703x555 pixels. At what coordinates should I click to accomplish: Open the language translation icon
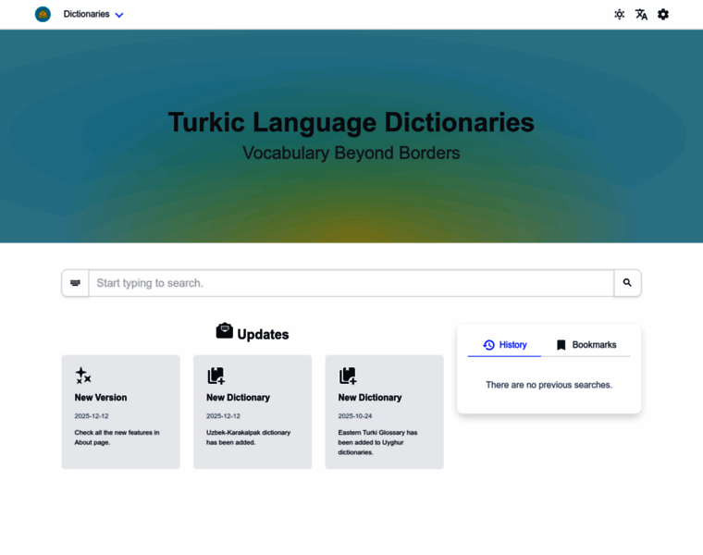tap(641, 15)
